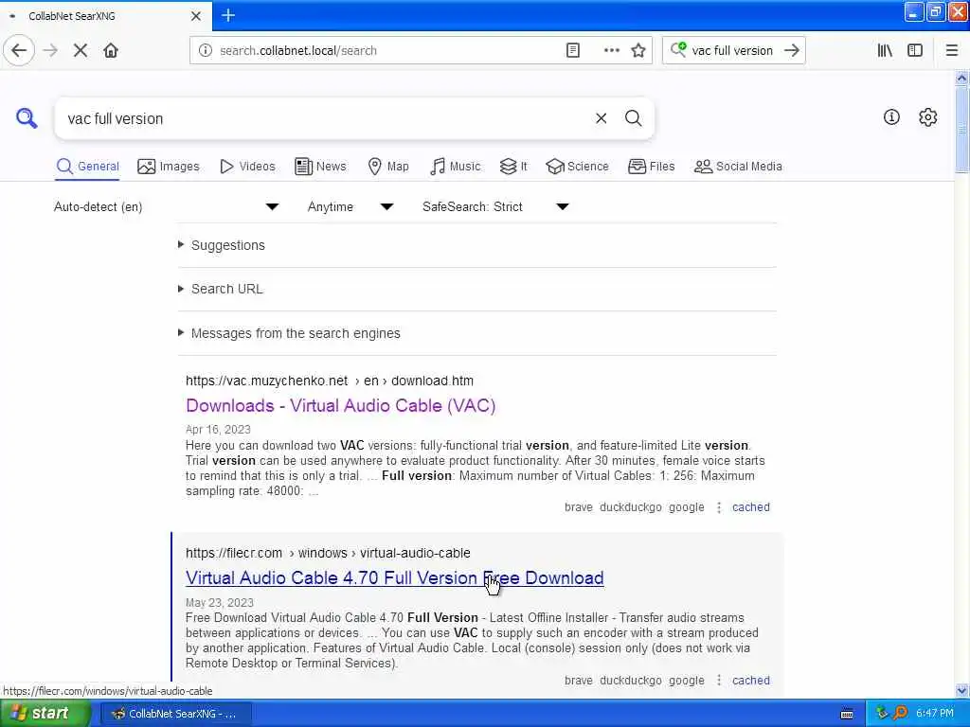Click the filecr.com URL breadcrumb
970x727 pixels.
[x=328, y=553]
